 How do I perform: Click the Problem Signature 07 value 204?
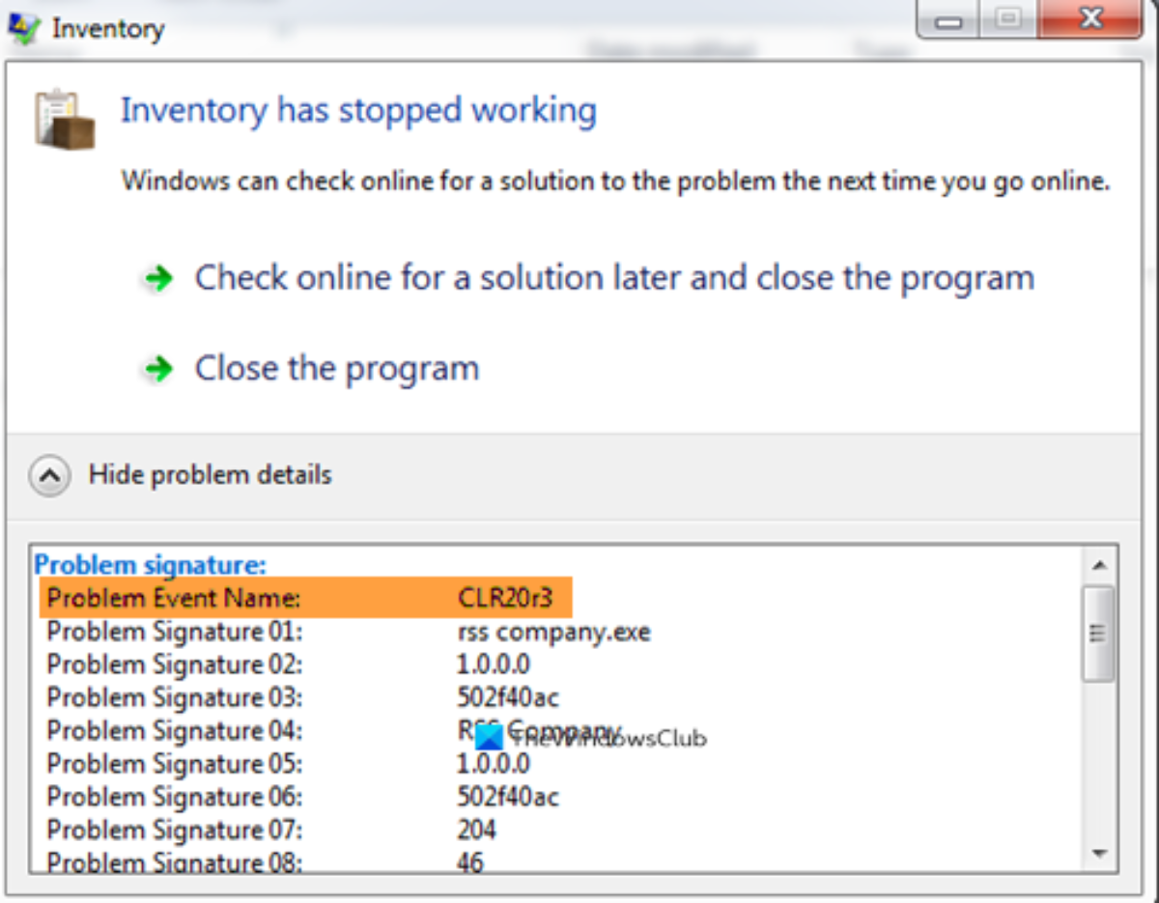coord(476,829)
